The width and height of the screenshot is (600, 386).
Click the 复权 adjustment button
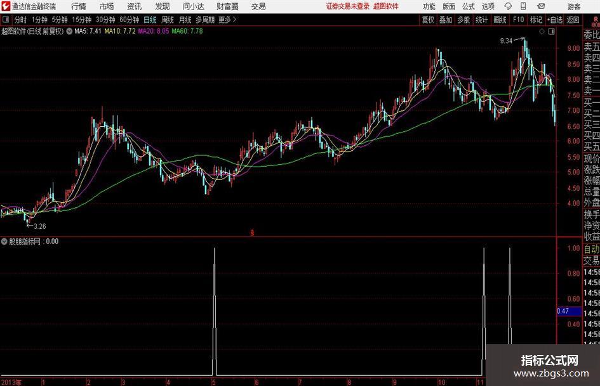click(428, 20)
